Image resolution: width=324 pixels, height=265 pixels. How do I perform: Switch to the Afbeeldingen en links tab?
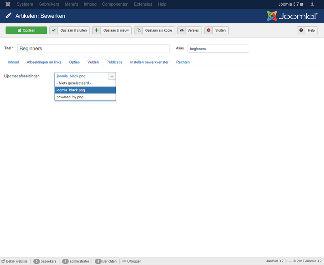[44, 62]
